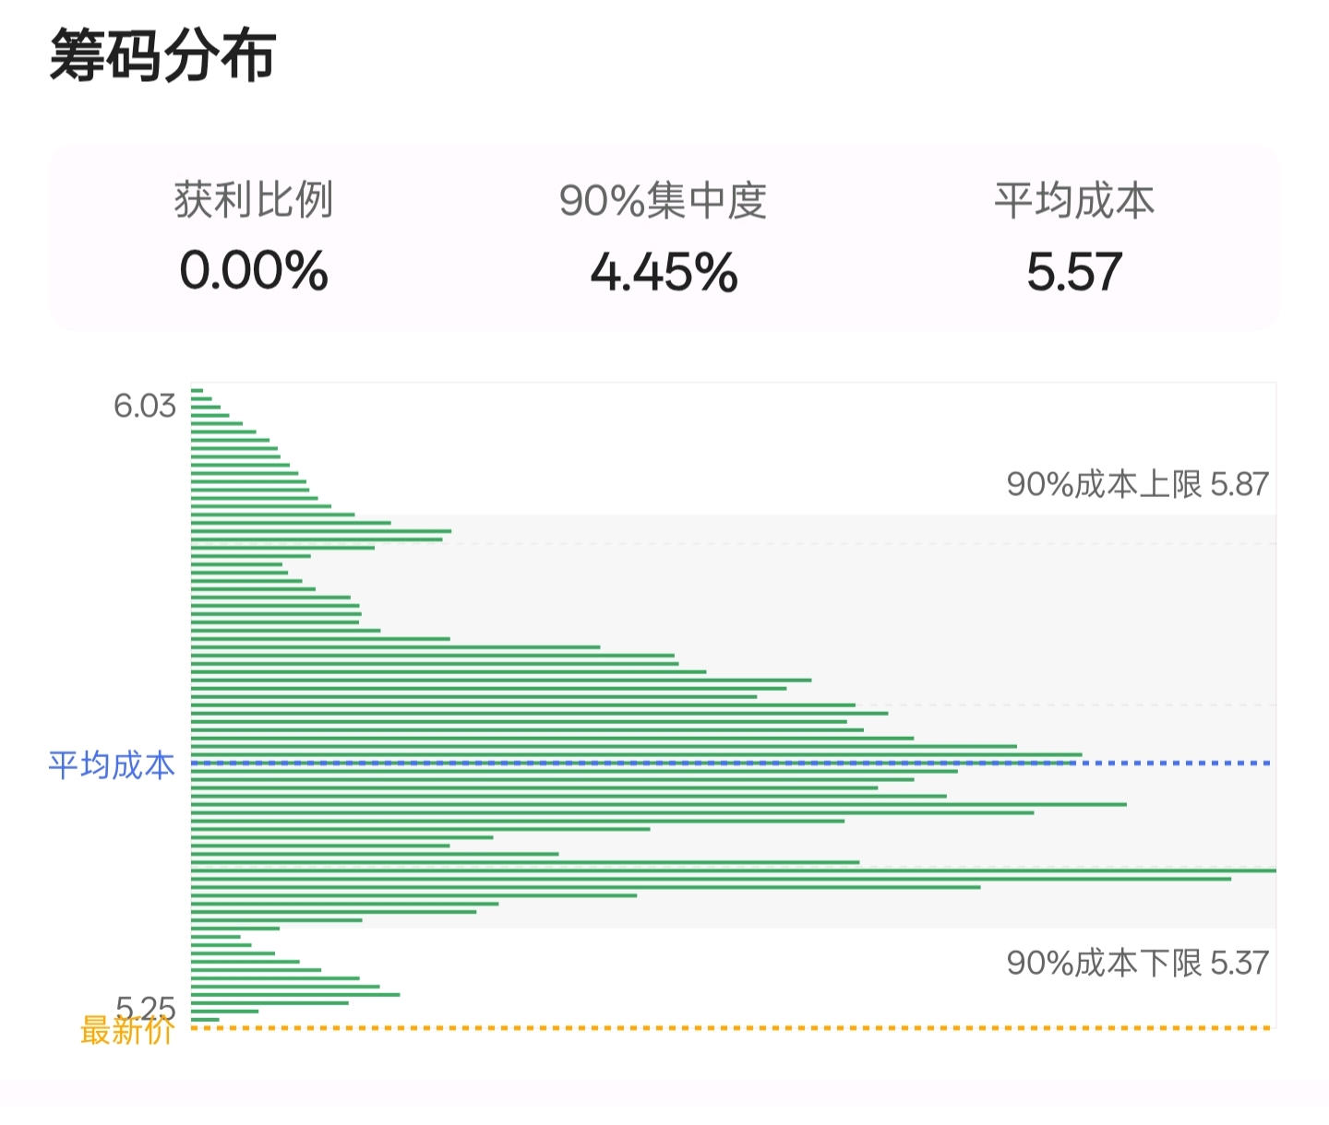This screenshot has width=1329, height=1125.
Task: Click the 6.03 top axis price label
Action: (x=144, y=406)
